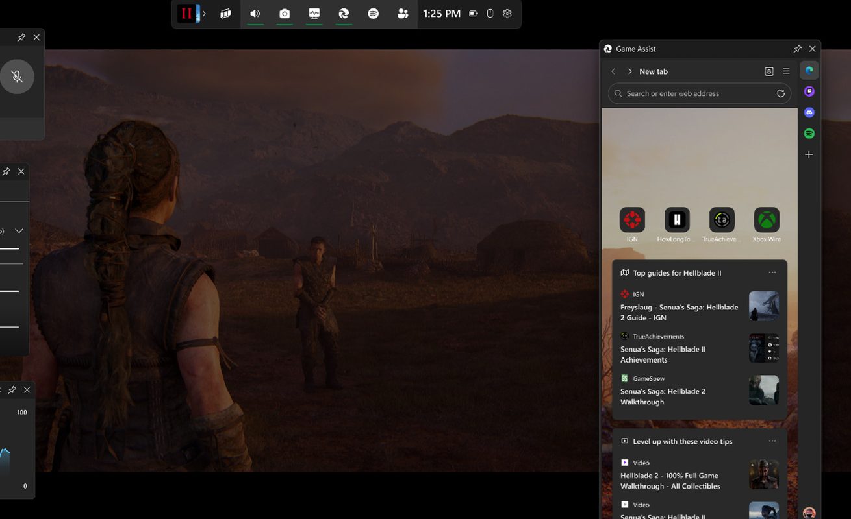Open Twitch from the Game Assist sidebar
This screenshot has width=851, height=519.
[x=809, y=91]
